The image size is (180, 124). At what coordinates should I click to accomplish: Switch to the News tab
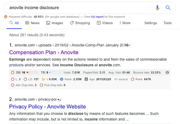point(32,23)
